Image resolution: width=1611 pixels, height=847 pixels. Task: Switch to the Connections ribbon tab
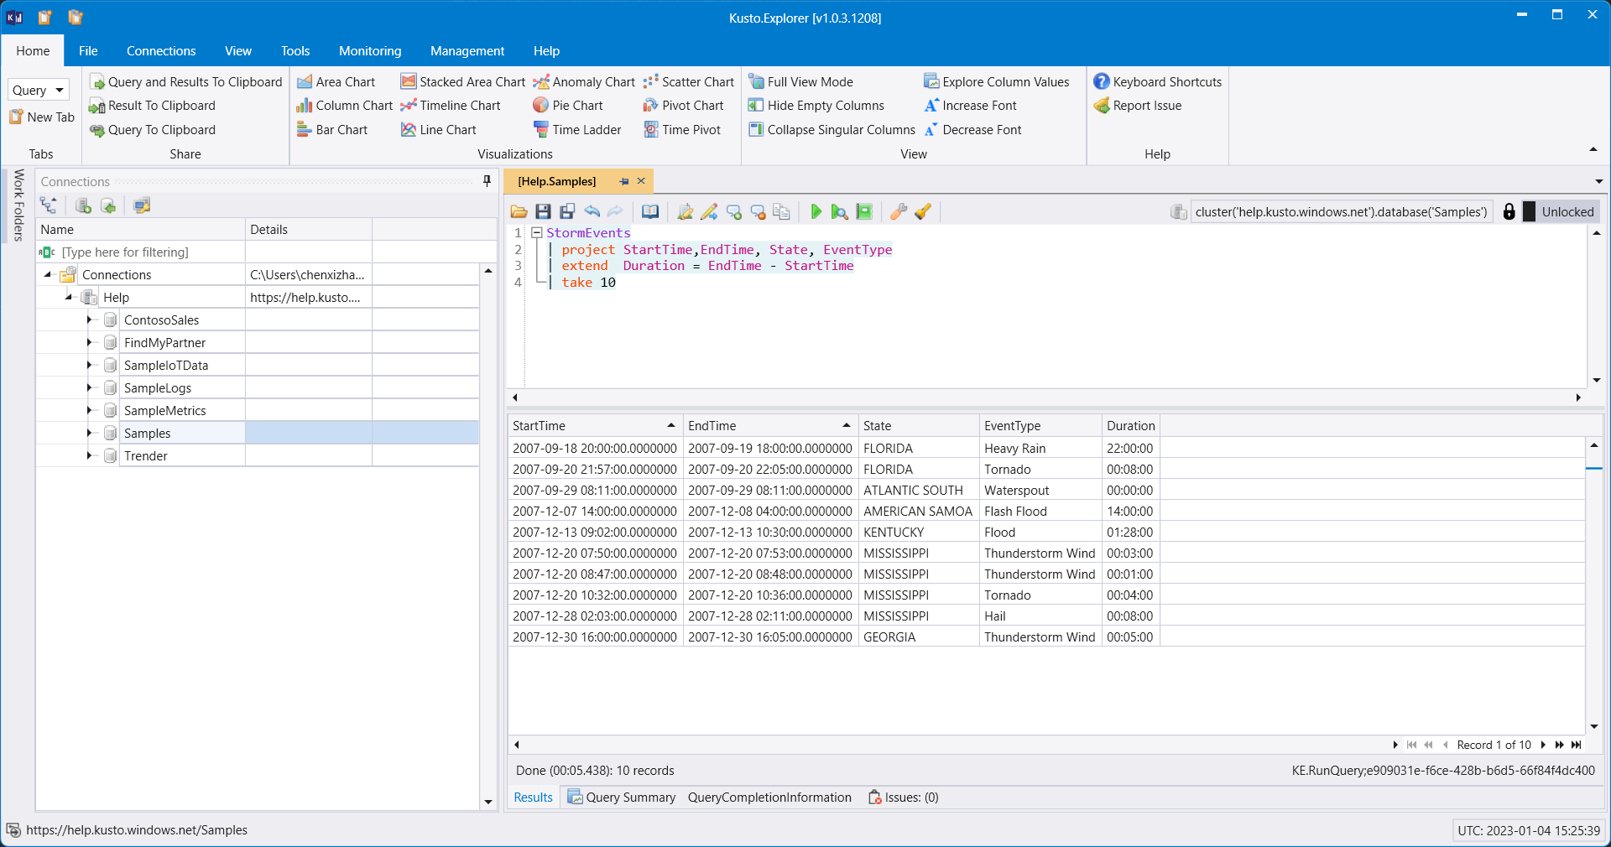click(x=161, y=51)
